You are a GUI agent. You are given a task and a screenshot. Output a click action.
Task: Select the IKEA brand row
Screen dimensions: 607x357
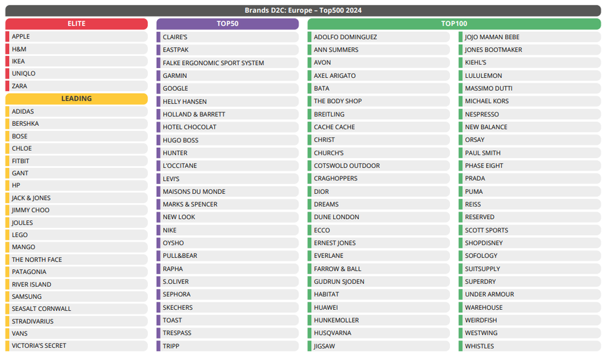tap(76, 61)
